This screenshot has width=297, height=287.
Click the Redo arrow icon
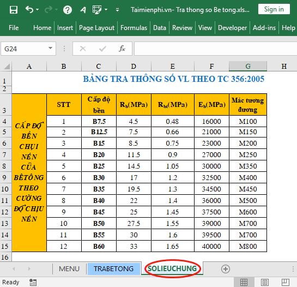49,9
